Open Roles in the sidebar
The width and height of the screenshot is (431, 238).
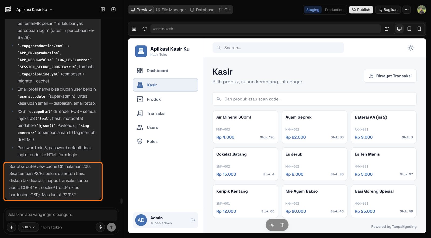pyautogui.click(x=165, y=141)
